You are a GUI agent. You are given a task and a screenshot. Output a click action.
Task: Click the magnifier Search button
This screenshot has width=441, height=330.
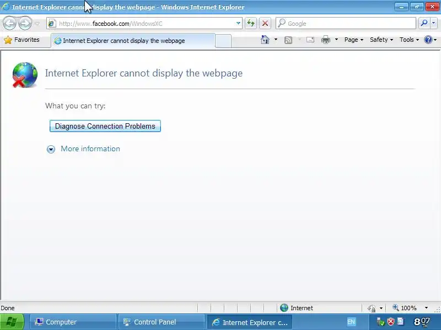point(424,23)
